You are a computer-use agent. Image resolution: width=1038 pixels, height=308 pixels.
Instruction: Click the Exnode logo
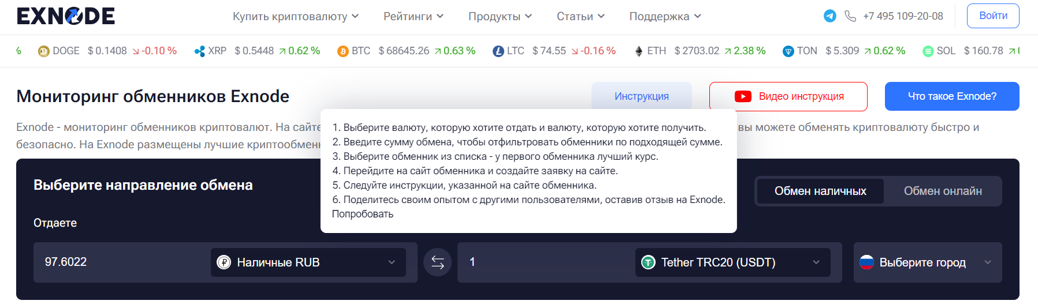pos(66,16)
